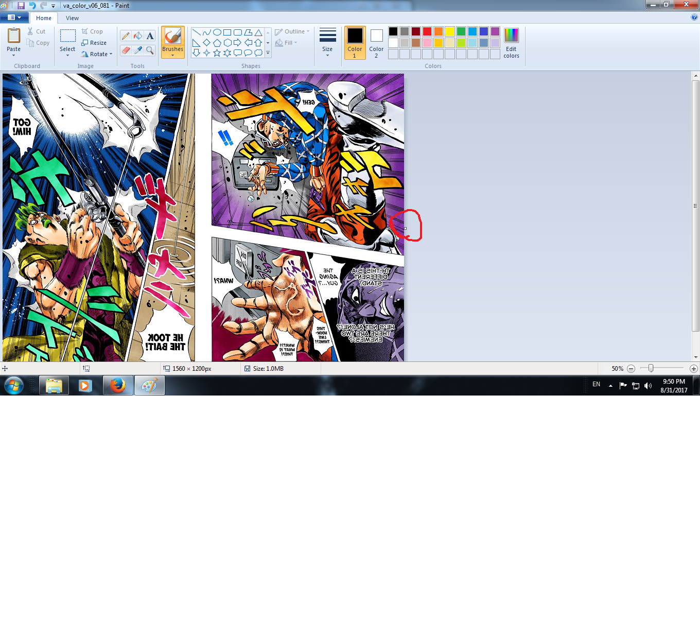Click the Cut button
700x618 pixels.
[x=37, y=31]
